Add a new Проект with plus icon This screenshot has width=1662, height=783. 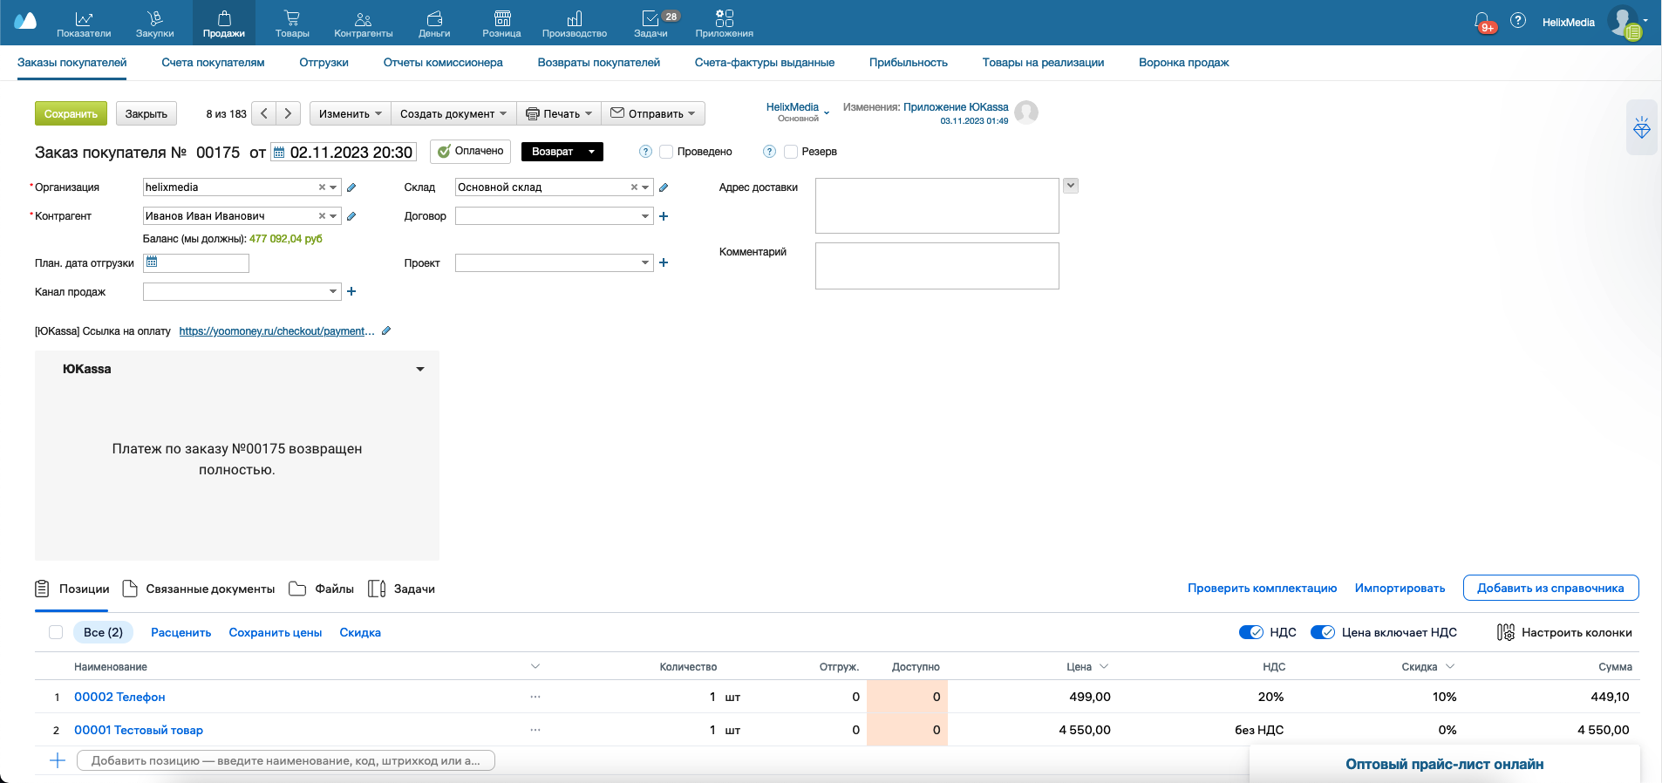tap(664, 262)
